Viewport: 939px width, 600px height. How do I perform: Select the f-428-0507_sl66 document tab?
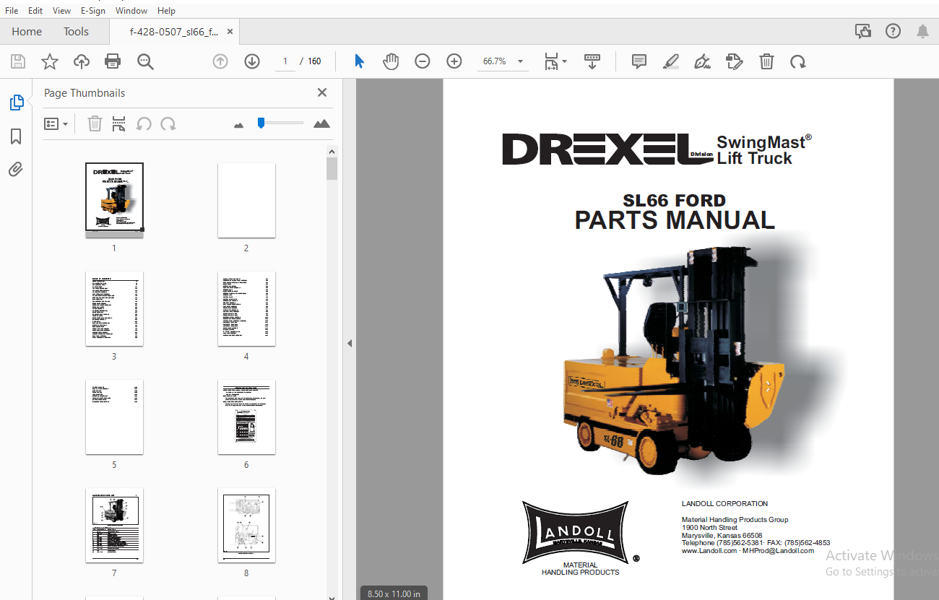pyautogui.click(x=173, y=32)
